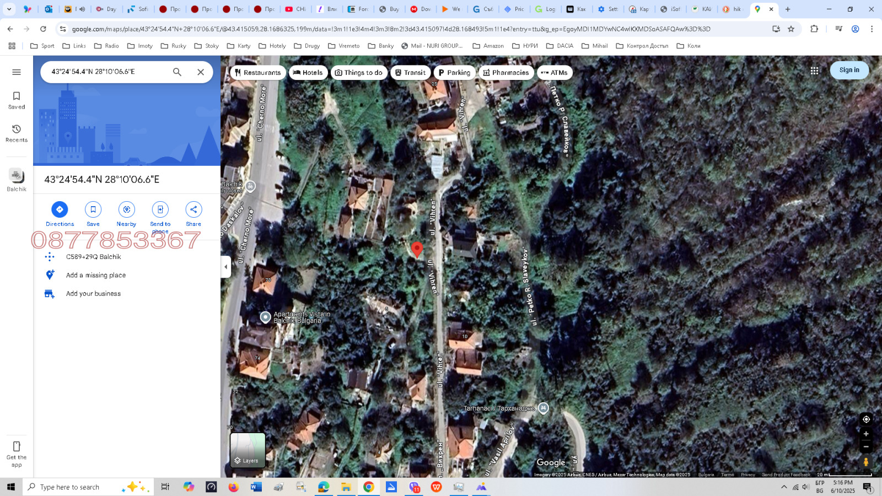Clear the search with the X icon
The image size is (882, 496).
click(x=201, y=72)
